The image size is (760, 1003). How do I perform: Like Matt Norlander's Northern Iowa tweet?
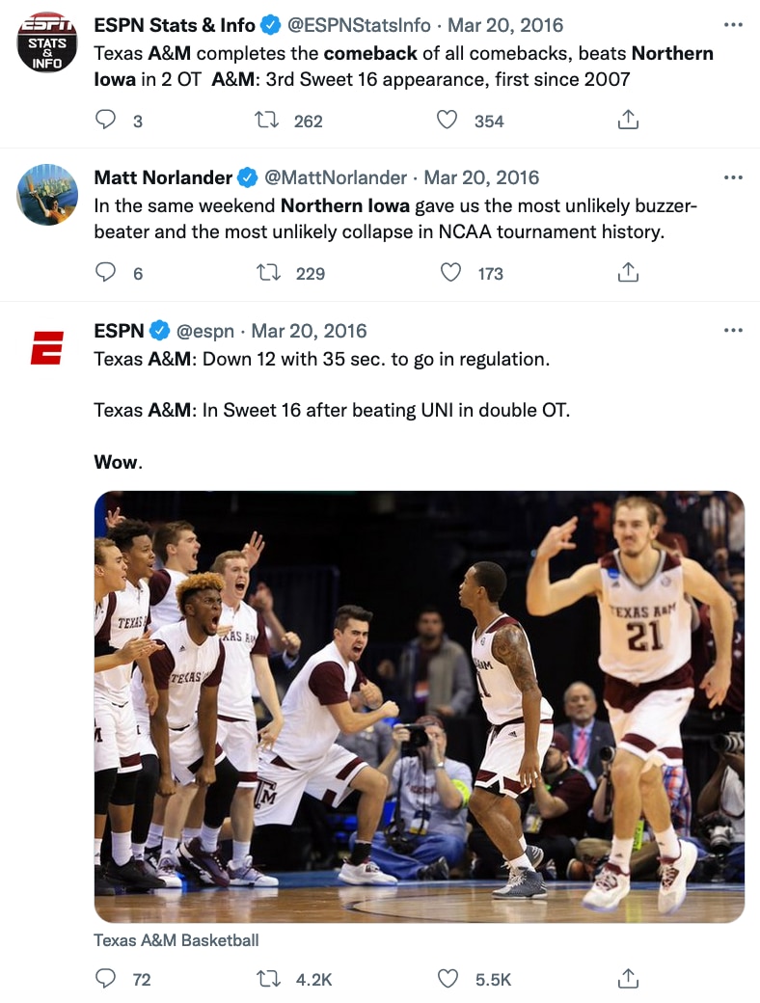(450, 273)
